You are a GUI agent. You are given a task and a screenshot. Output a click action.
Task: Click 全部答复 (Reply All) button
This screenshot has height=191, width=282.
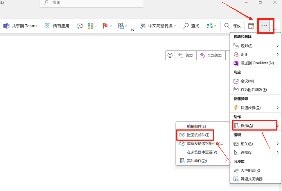click(211, 55)
